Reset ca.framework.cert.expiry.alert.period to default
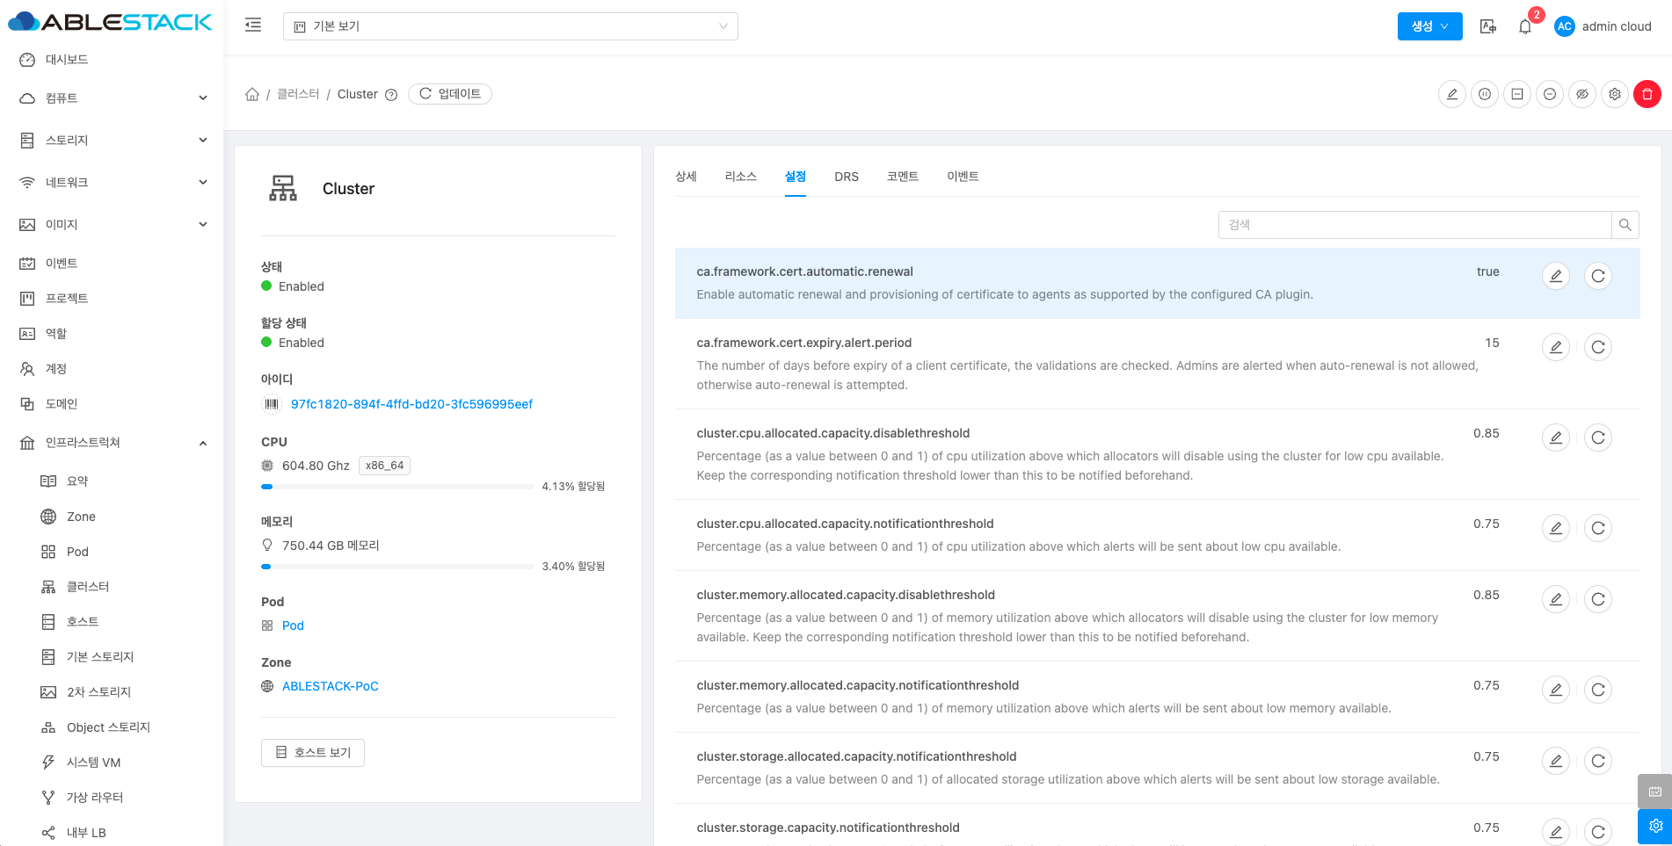 [1597, 347]
